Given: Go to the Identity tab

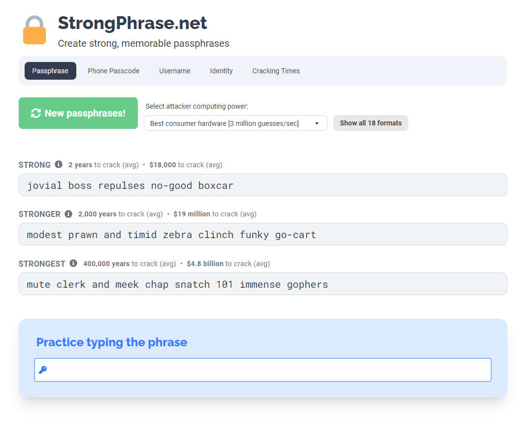Looking at the screenshot, I should (x=221, y=71).
